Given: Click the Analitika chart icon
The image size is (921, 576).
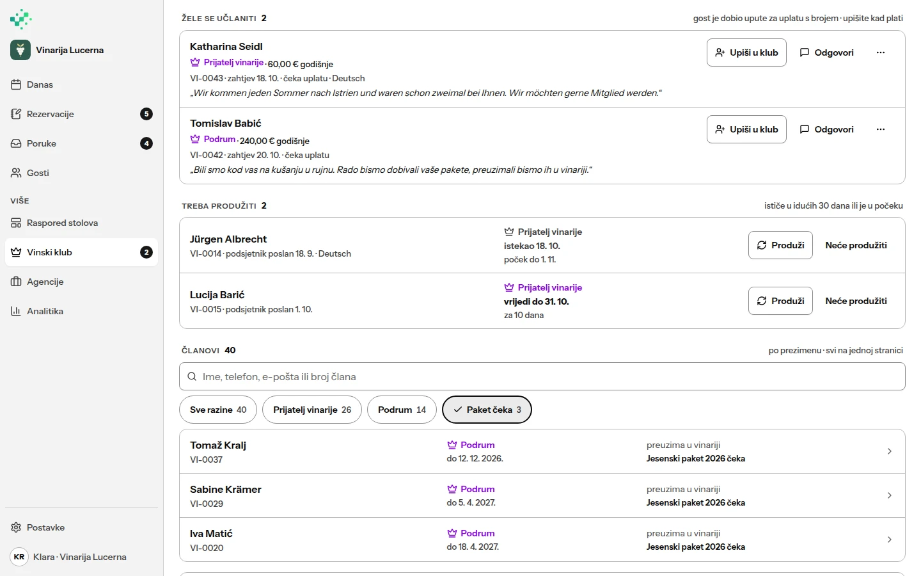Looking at the screenshot, I should [16, 311].
